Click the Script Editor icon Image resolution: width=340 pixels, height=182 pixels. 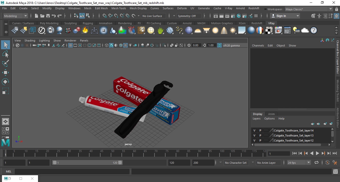(x=335, y=171)
